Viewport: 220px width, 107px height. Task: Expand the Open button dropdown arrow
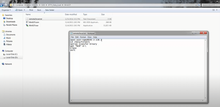(24, 10)
